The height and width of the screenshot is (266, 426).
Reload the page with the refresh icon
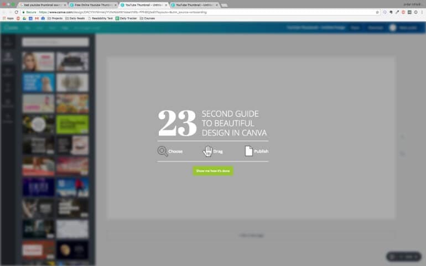(17, 12)
